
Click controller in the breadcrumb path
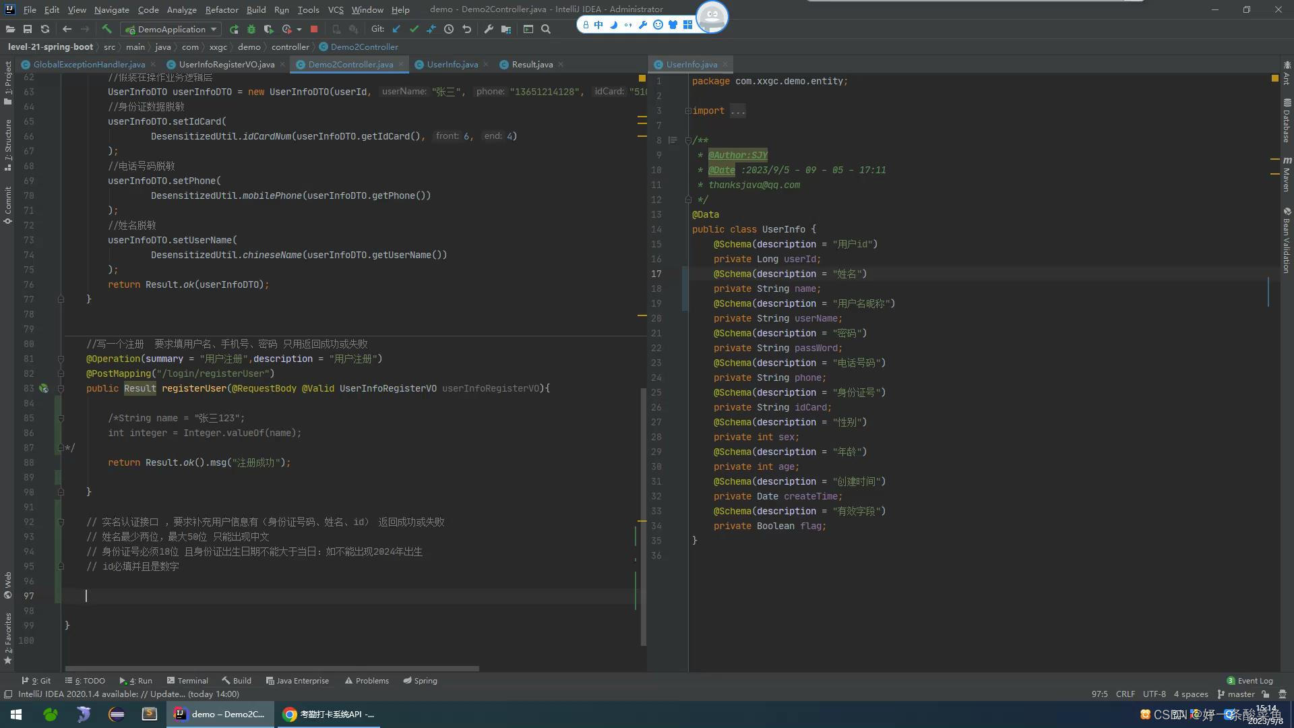click(x=290, y=47)
